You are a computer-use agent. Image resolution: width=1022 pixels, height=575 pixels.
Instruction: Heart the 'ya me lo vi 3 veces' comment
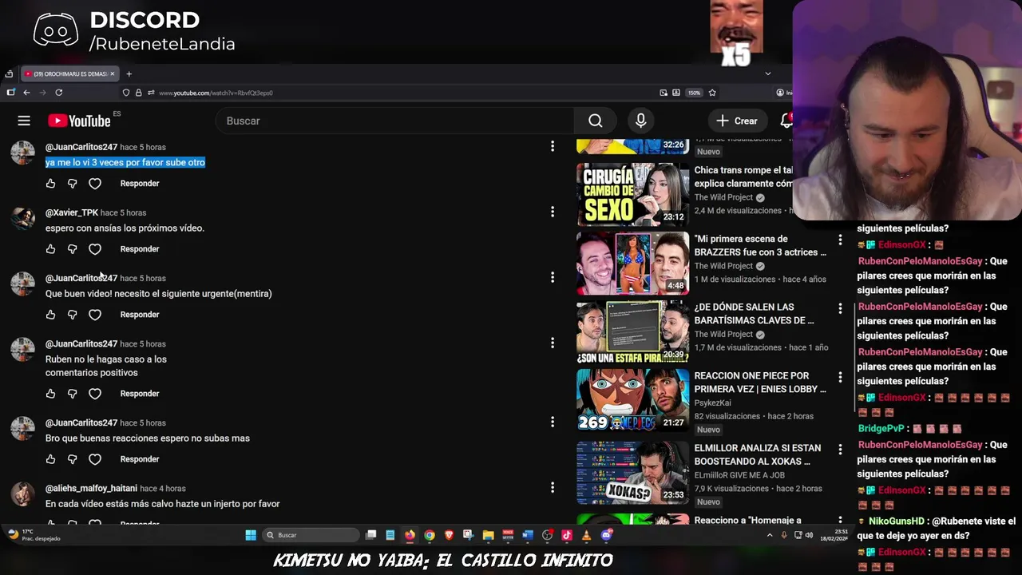(95, 184)
